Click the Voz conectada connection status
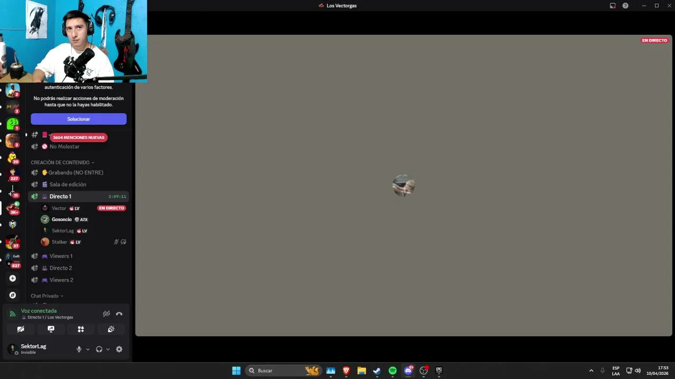The image size is (675, 379). pyautogui.click(x=38, y=311)
